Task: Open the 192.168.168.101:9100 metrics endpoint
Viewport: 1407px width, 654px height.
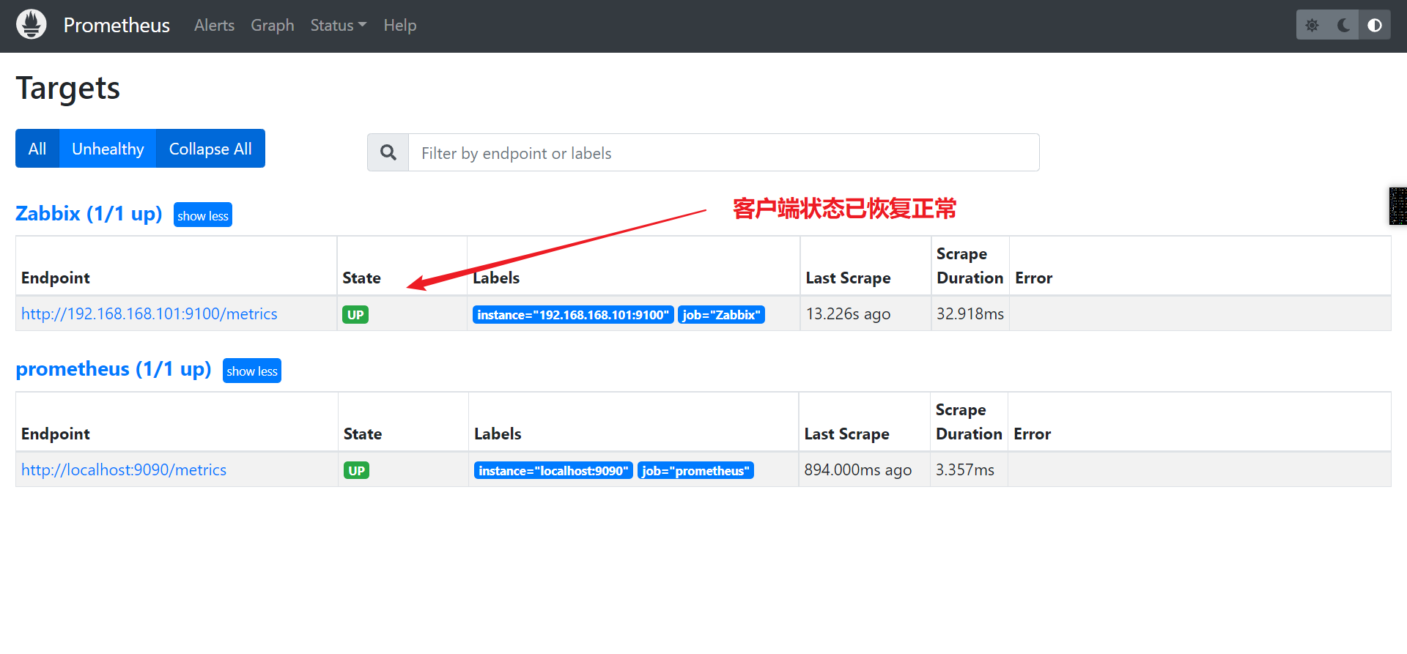Action: coord(149,314)
